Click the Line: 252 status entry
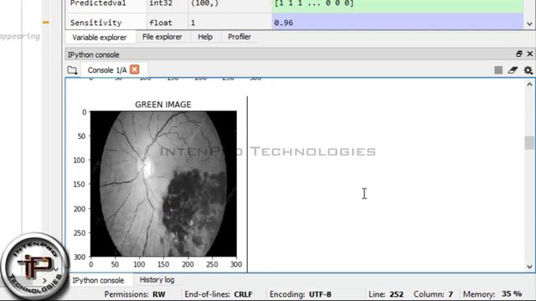 [385, 294]
